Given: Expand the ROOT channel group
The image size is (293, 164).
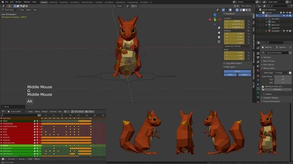Looking at the screenshot, I should coord(1,121).
